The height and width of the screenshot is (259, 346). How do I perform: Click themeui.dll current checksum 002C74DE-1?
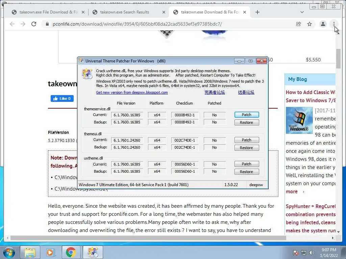tap(184, 140)
